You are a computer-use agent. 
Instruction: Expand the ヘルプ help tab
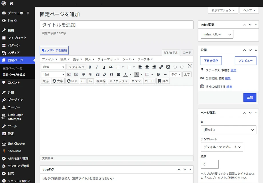249,10
